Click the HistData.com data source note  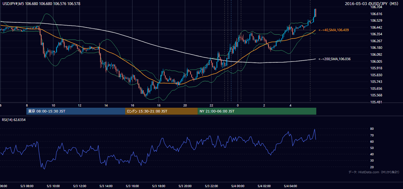pos(374,172)
